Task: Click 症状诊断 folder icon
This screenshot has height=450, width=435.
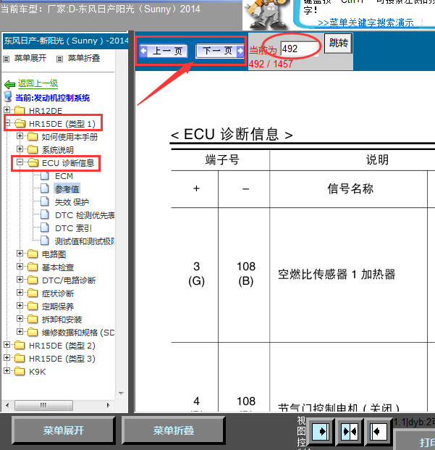Action: pos(33,293)
